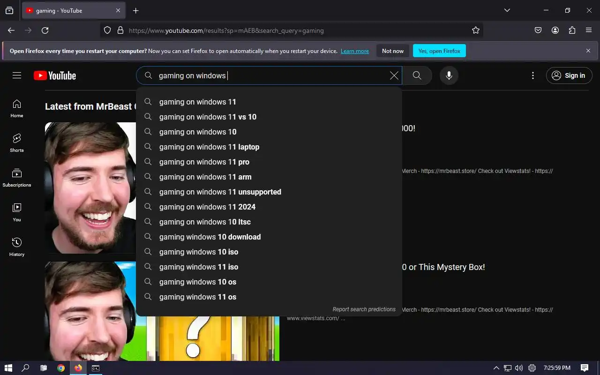Choose suggestion gaming windows 11 iso
Image resolution: width=600 pixels, height=375 pixels.
[x=269, y=267]
